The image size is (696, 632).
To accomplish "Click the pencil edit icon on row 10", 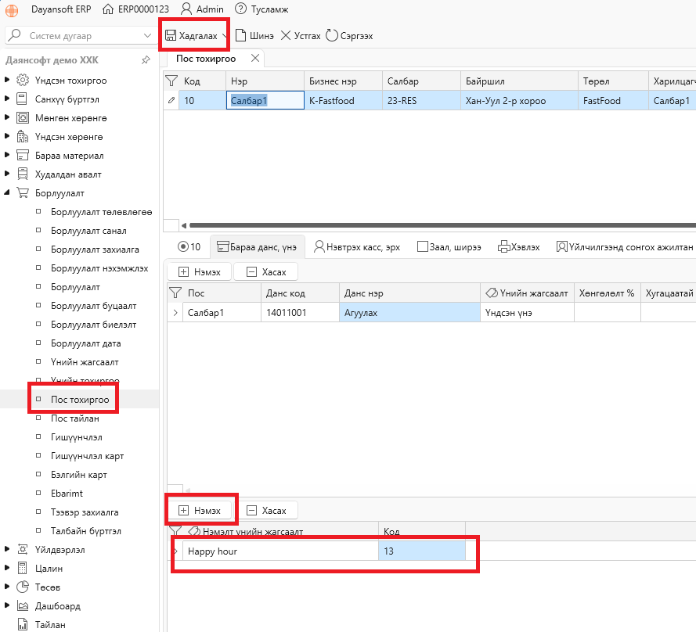I will point(171,100).
